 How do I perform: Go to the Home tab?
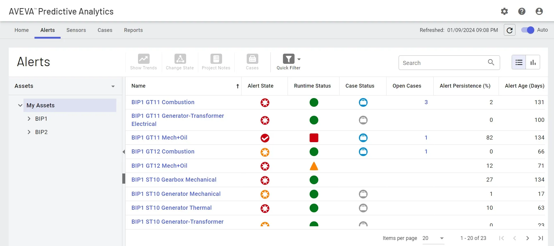22,30
